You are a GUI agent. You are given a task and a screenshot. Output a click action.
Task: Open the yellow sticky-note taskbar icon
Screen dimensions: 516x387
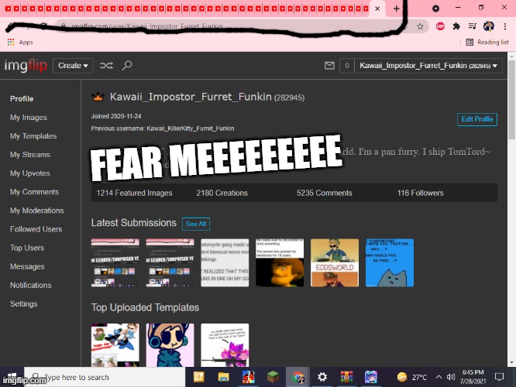click(199, 377)
